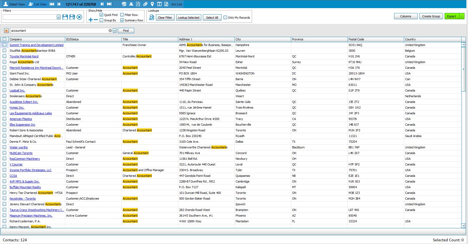The height and width of the screenshot is (244, 468).
Task: Uncheck the Quick Find checkbox
Action: click(x=101, y=15)
